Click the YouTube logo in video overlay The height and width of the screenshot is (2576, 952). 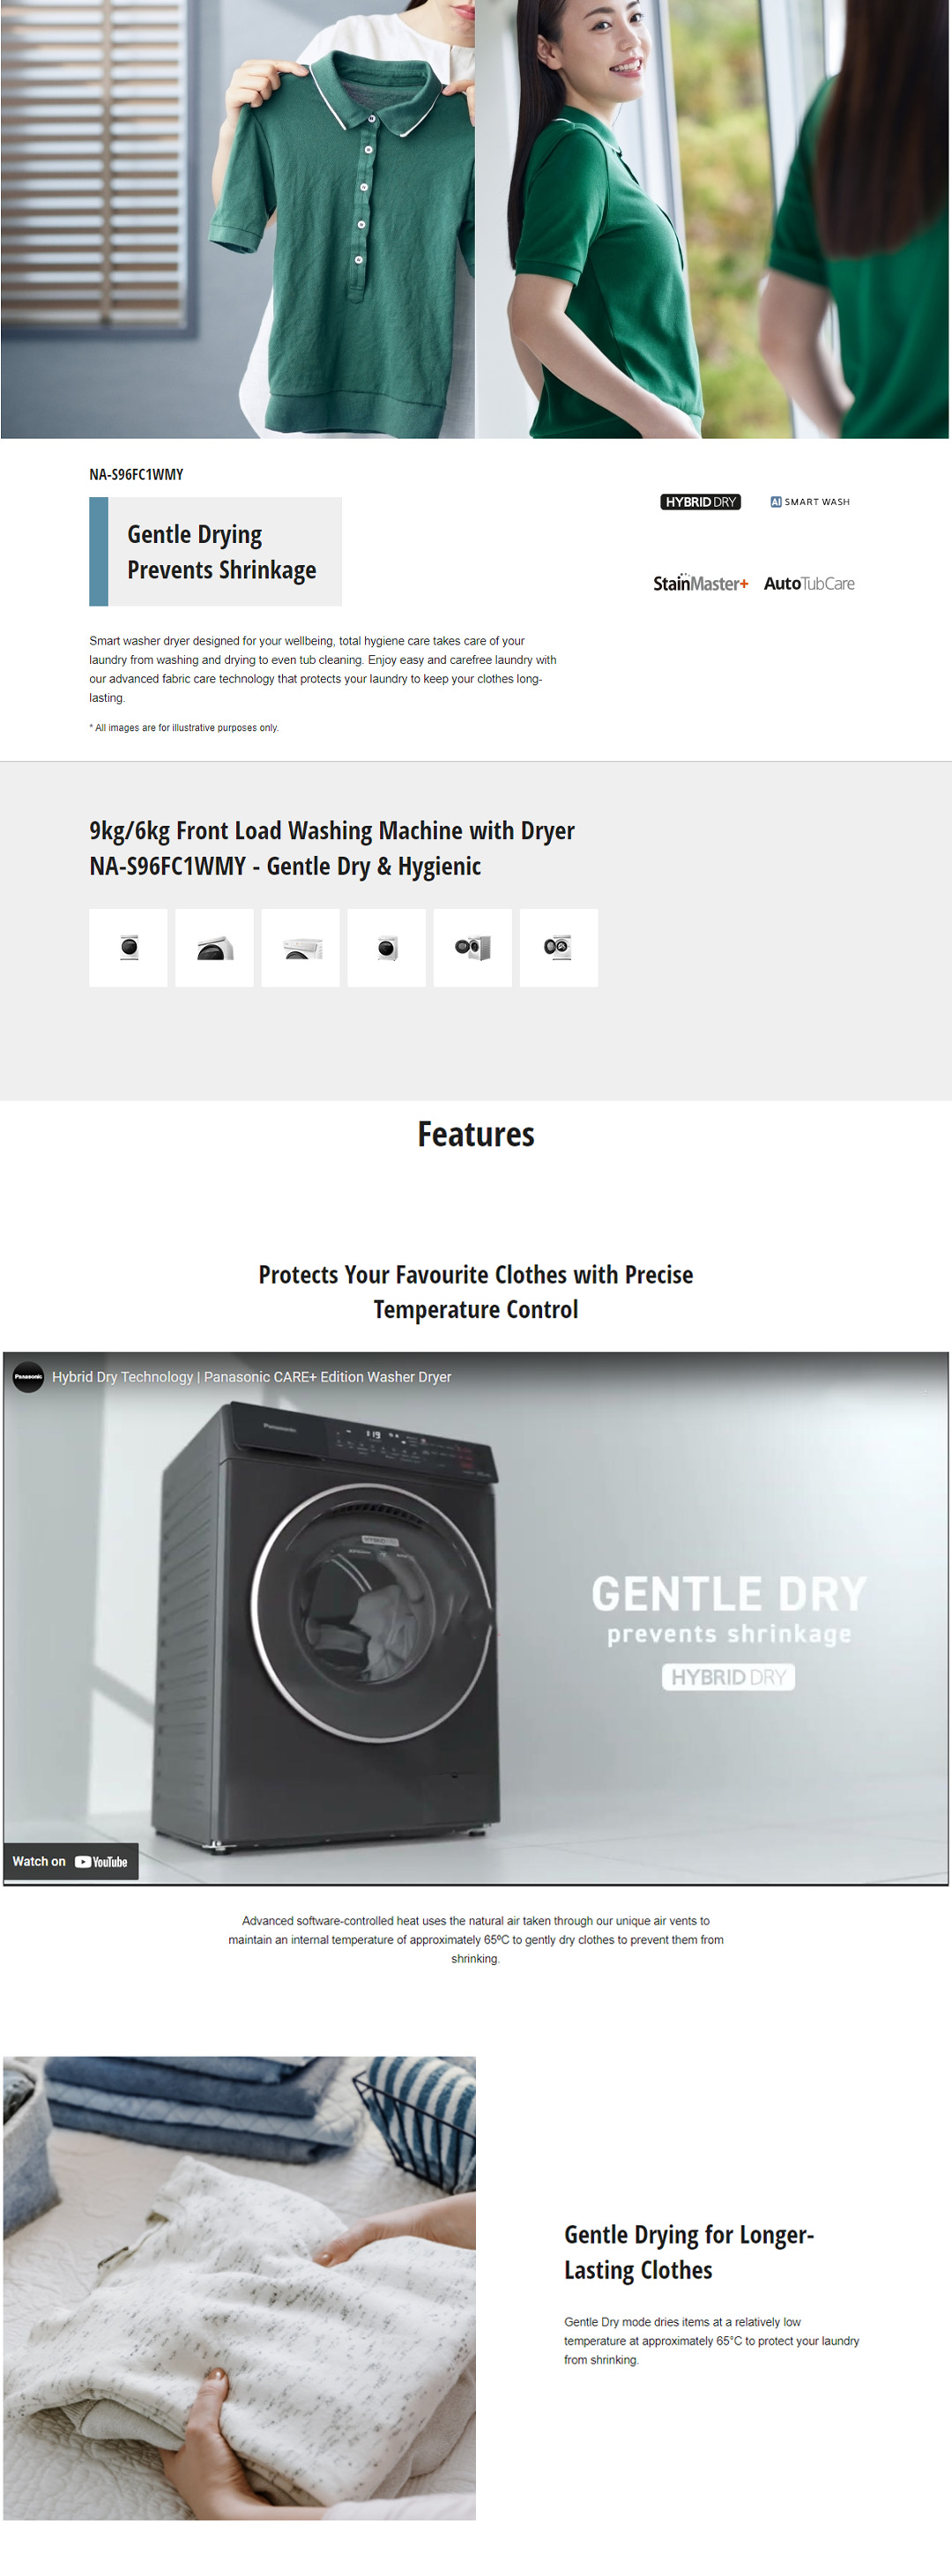coord(102,1862)
